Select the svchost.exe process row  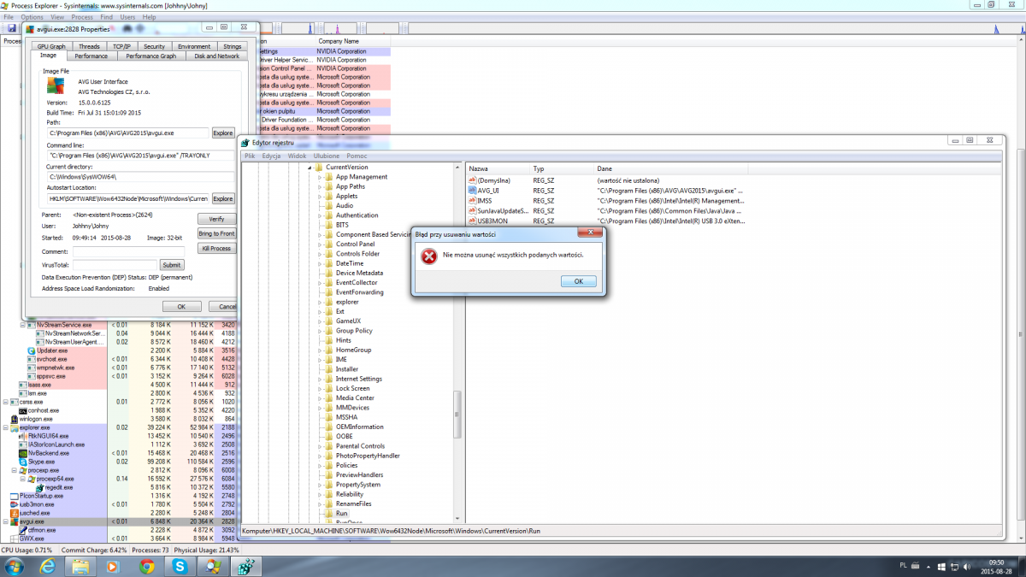(51, 359)
